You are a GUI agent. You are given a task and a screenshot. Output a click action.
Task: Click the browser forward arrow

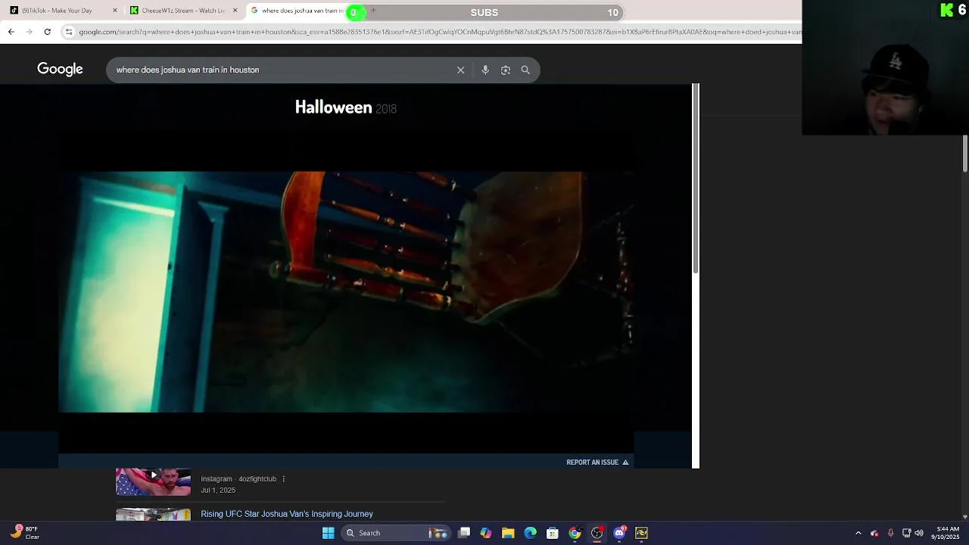(x=29, y=32)
